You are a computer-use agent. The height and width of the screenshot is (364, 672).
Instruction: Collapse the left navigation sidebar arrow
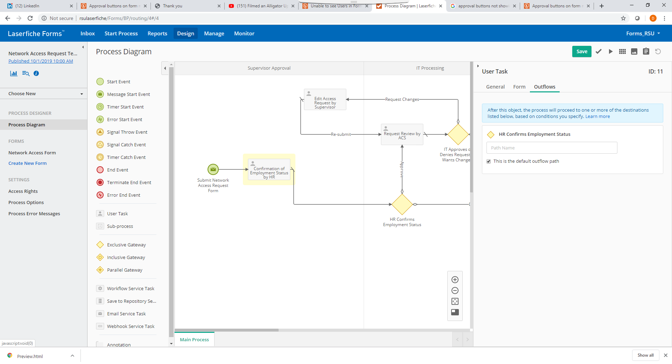click(83, 47)
